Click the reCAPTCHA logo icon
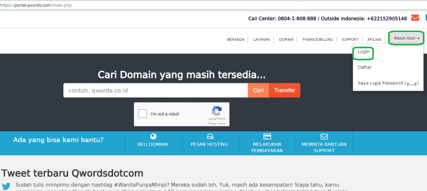Viewport: 427px width, 191px height. click(216, 111)
